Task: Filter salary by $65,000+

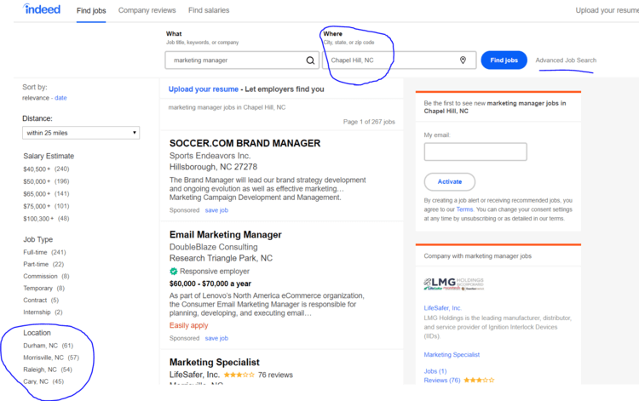Action: click(x=46, y=194)
